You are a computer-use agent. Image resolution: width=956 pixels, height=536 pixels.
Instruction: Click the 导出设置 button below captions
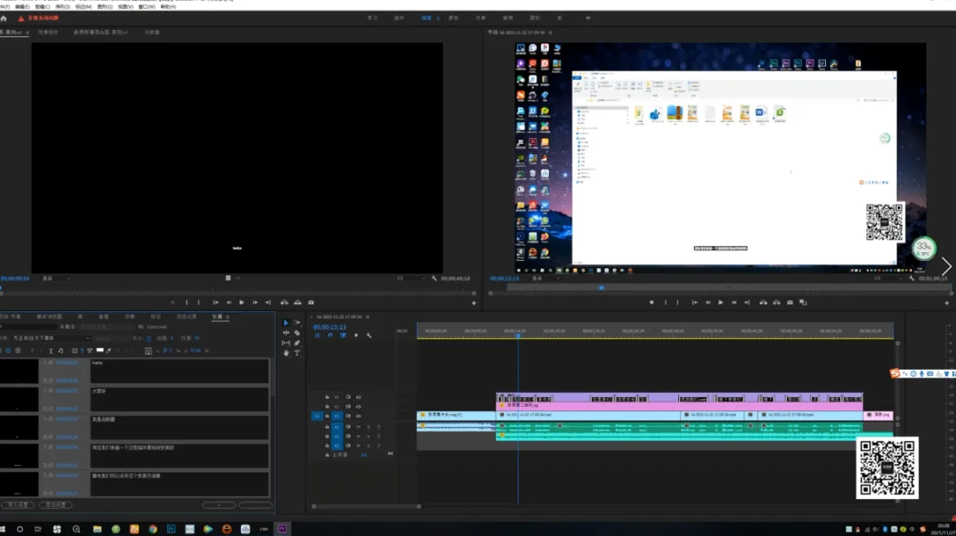(x=54, y=505)
